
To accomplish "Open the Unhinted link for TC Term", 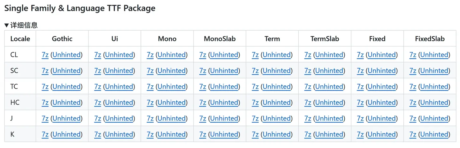I will point(277,87).
